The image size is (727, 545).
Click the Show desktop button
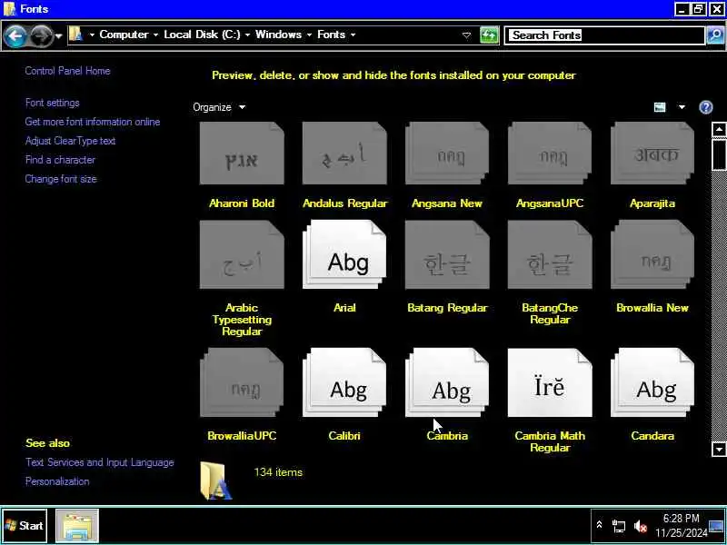(716, 526)
